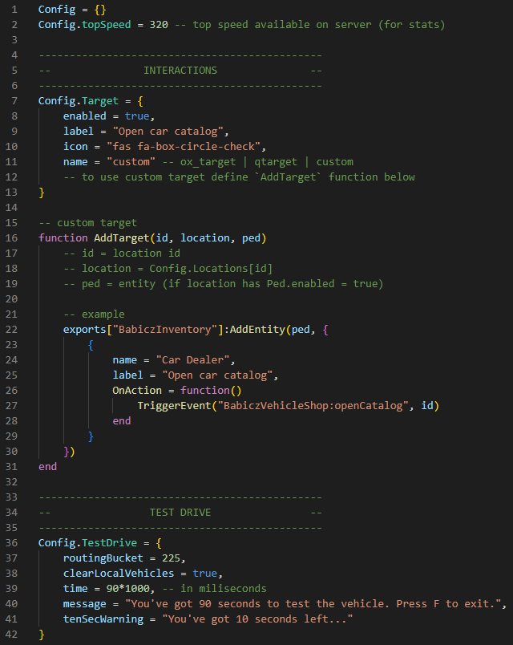Click the closing brace on line 42
Screen dimensions: 513x645
point(42,635)
